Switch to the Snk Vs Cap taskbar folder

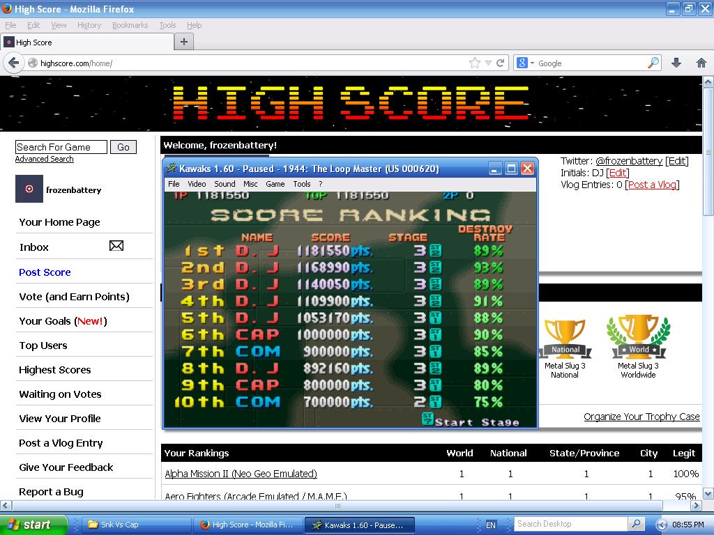click(136, 525)
